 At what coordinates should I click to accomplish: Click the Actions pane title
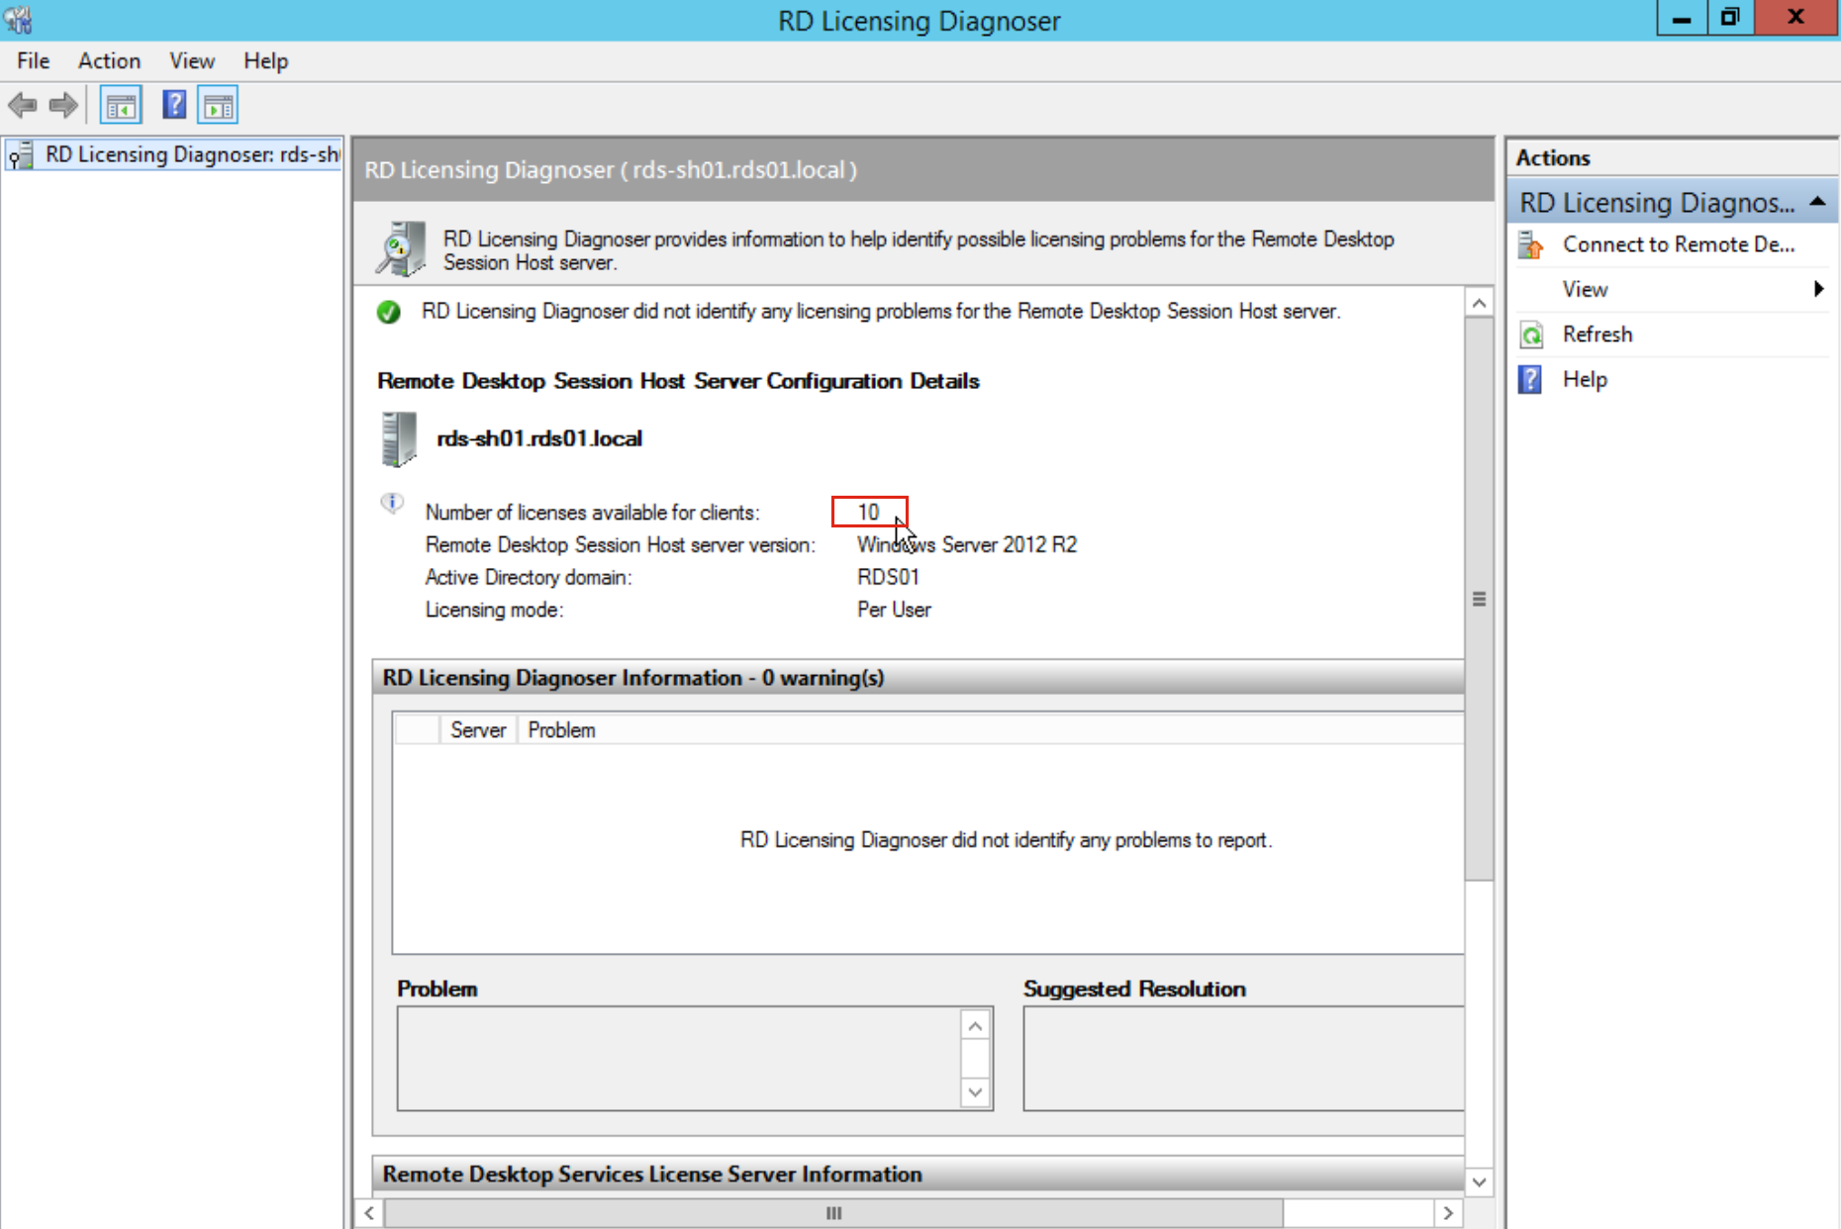tap(1553, 158)
